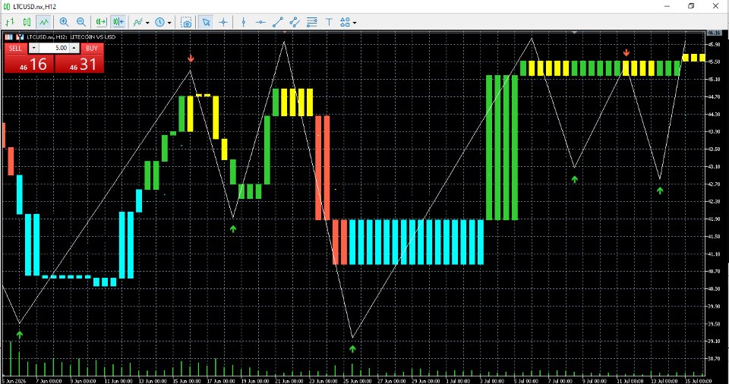The width and height of the screenshot is (729, 384).
Task: Click the SELL button
Action: click(15, 49)
